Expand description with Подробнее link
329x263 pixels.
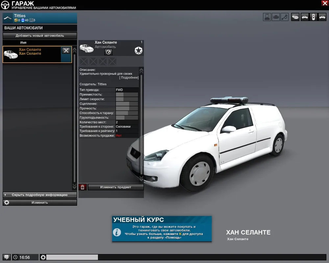point(129,78)
